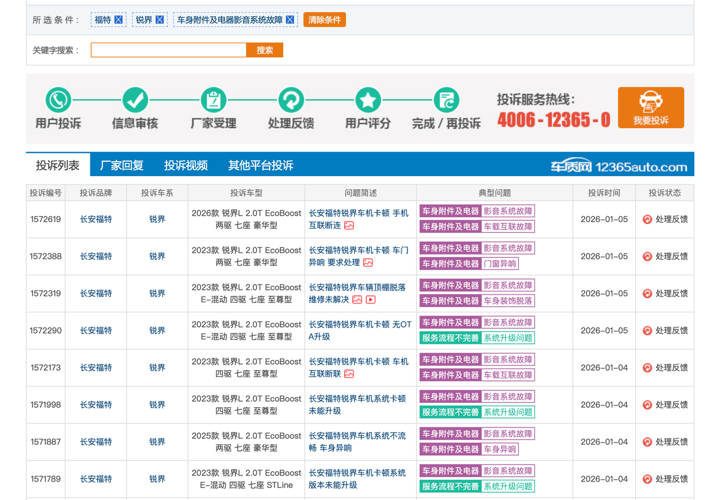
Task: Remove the 锐界 filter tag
Action: (x=159, y=20)
